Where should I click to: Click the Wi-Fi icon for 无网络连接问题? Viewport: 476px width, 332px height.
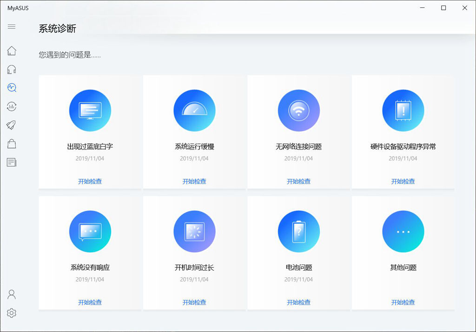(x=298, y=111)
